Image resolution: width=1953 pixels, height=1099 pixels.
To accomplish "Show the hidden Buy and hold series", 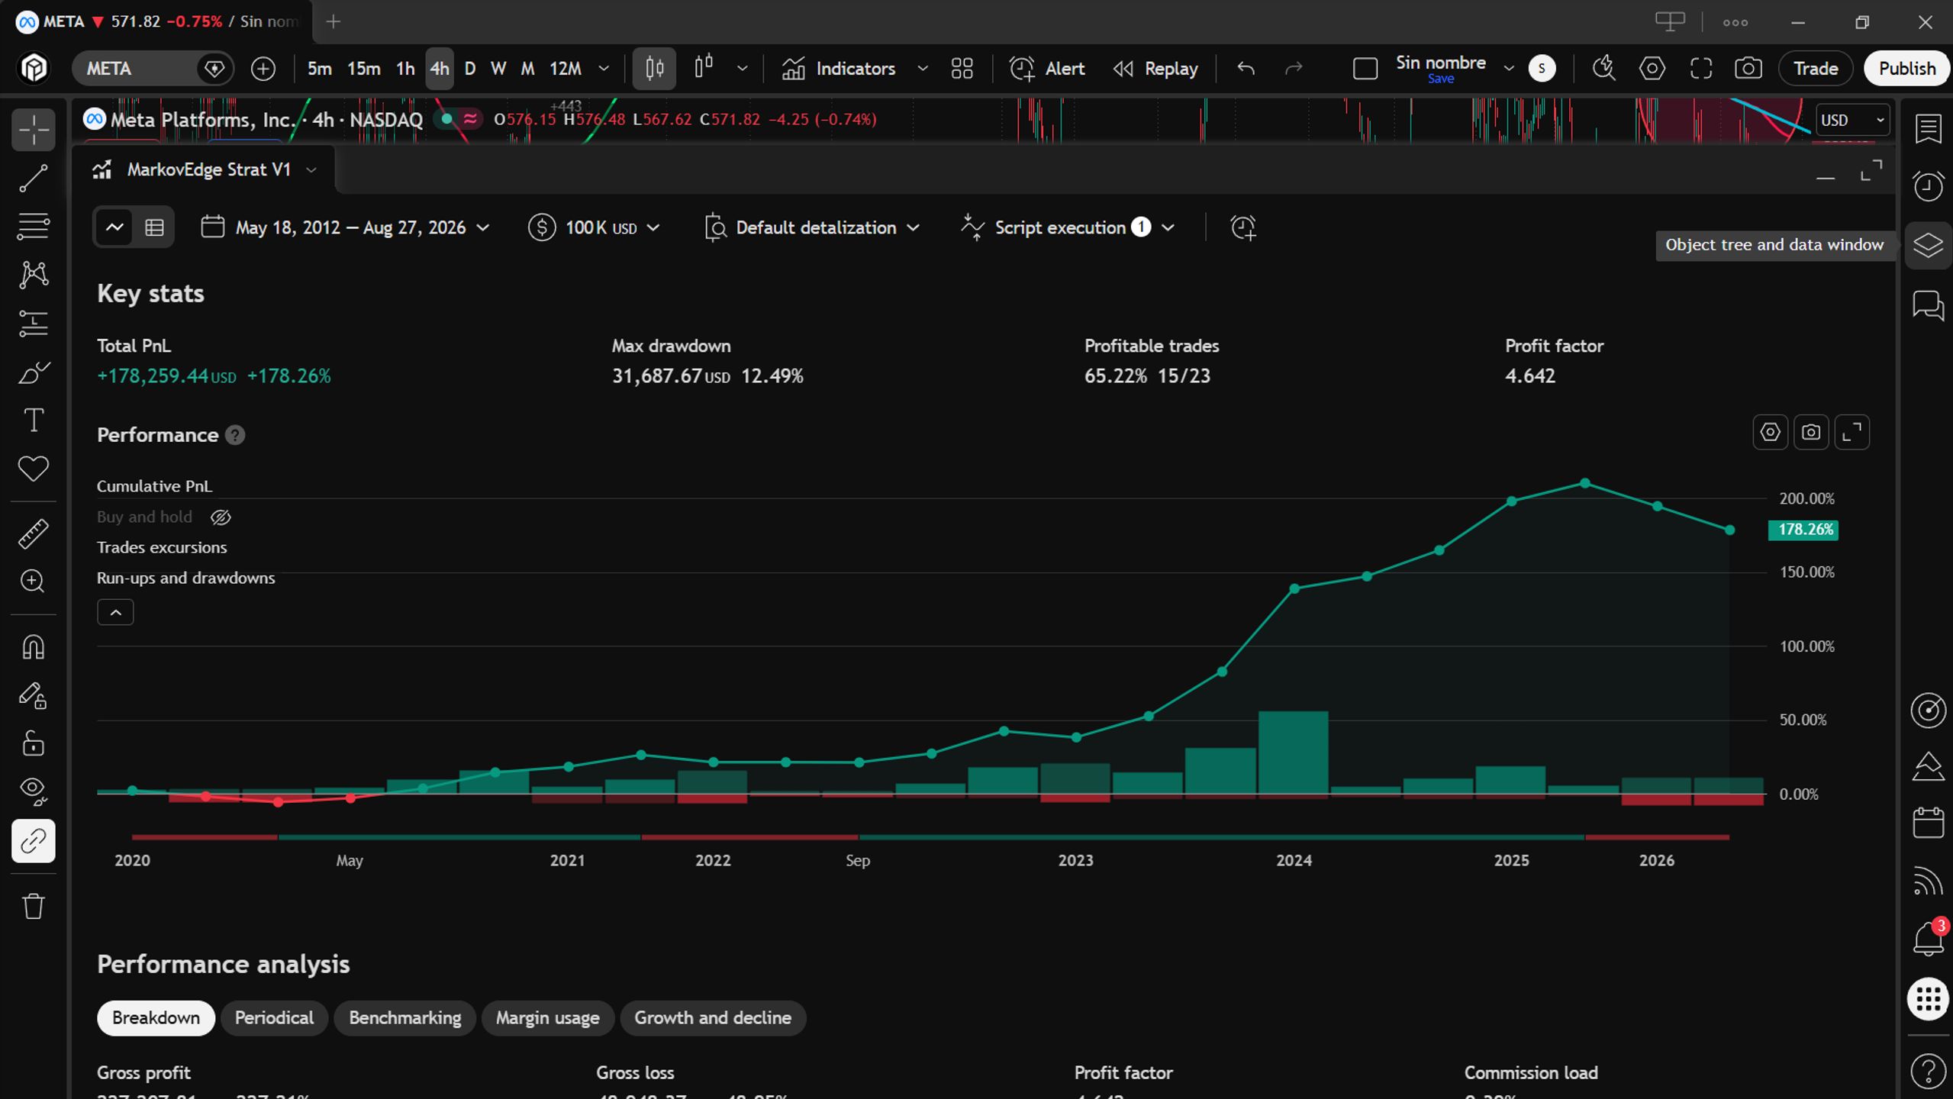I will click(221, 517).
